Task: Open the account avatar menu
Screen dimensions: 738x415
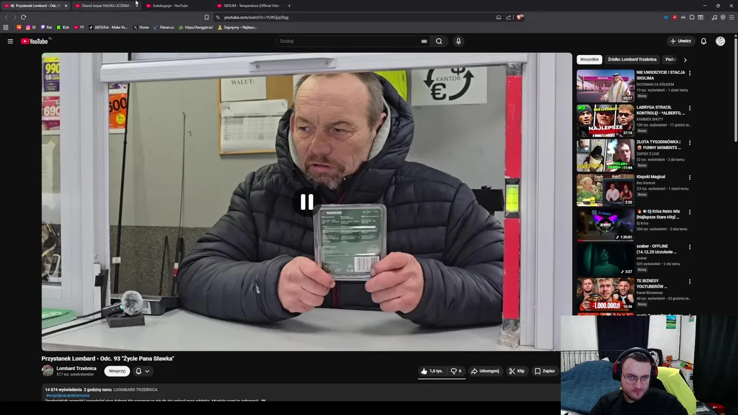Action: 720,41
